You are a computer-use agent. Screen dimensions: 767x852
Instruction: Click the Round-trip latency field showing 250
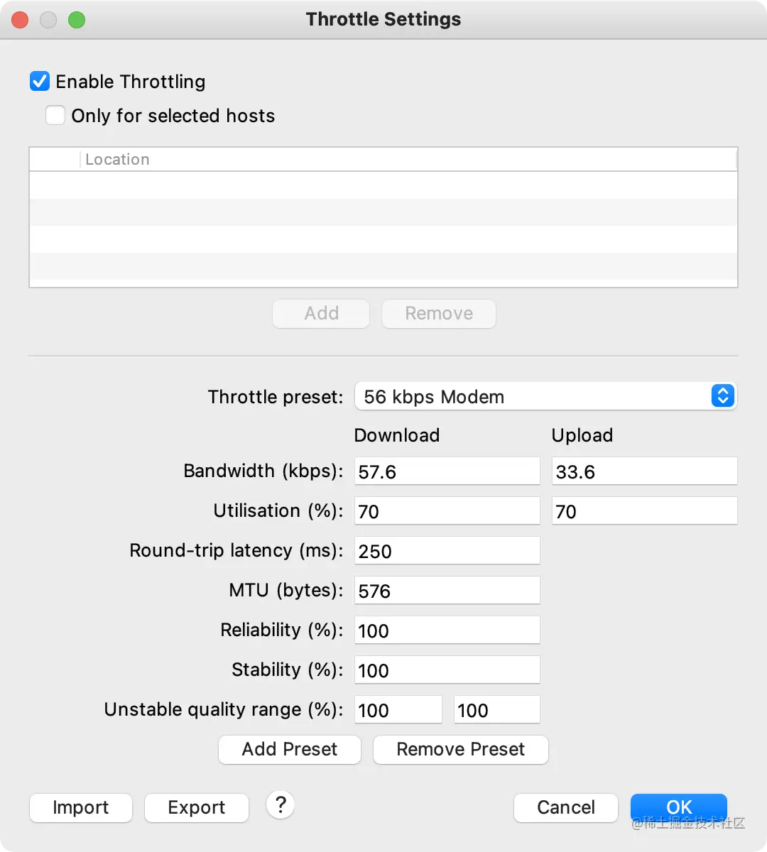447,550
